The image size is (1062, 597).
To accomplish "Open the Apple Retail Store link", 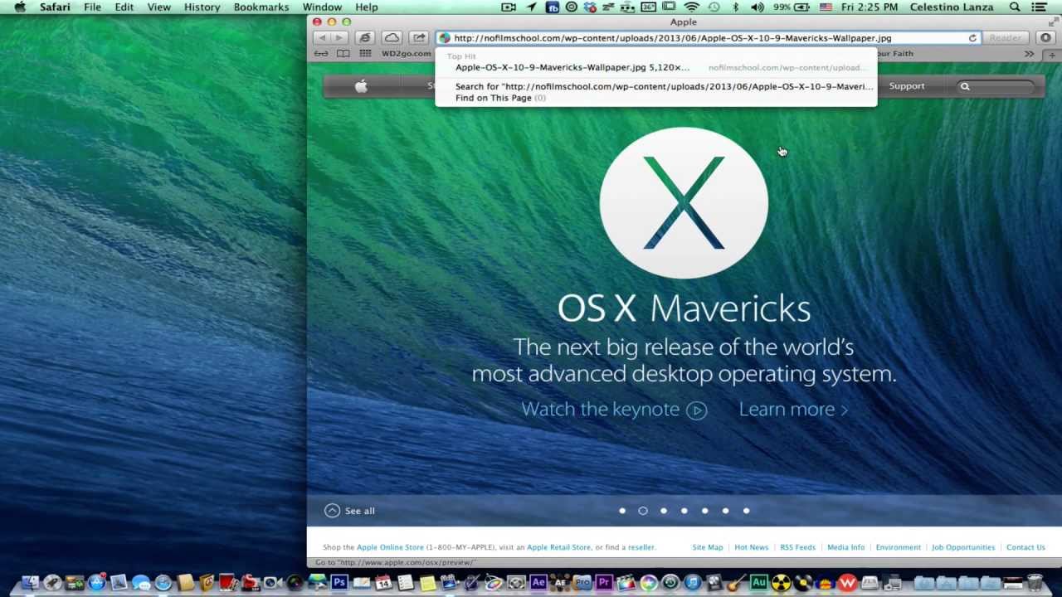I will (558, 547).
